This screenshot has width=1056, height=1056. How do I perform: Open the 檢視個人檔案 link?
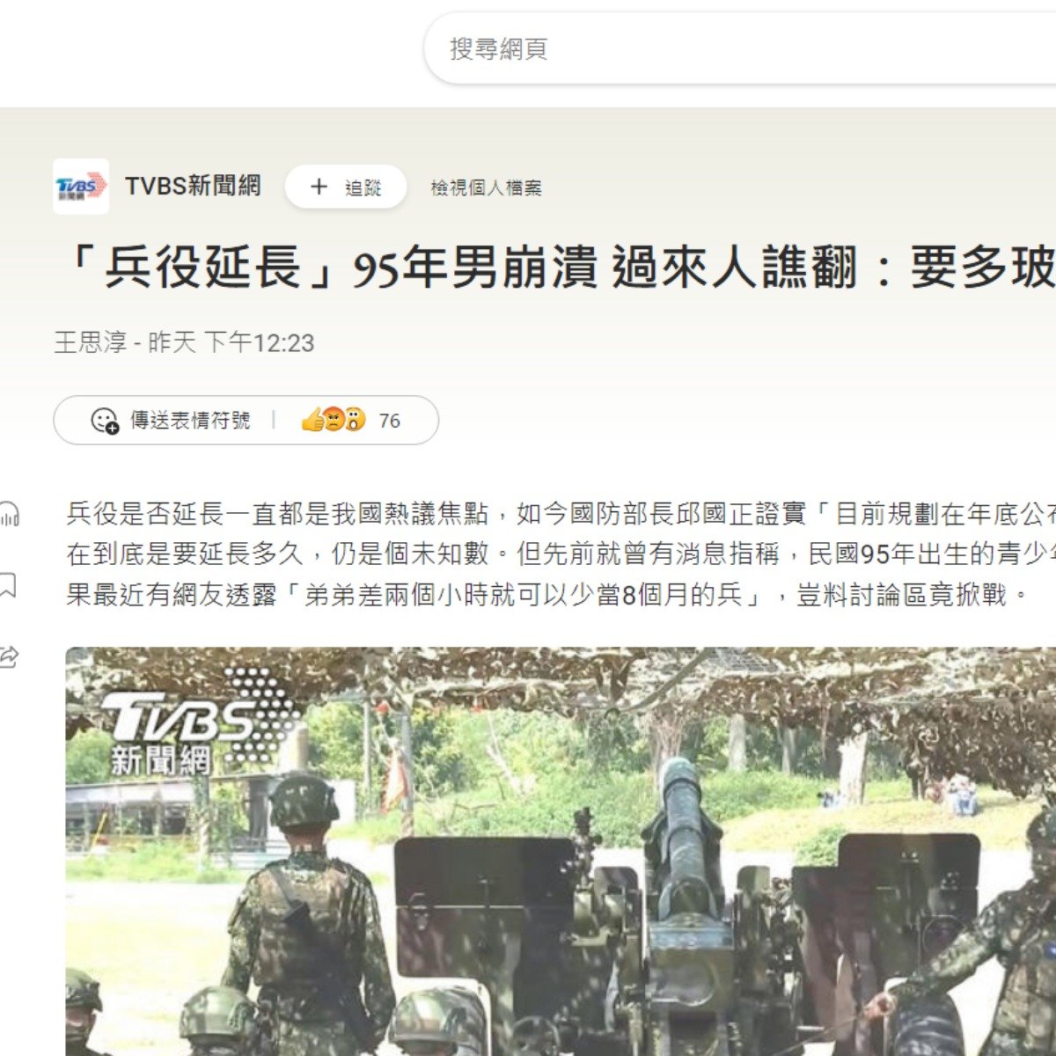click(x=486, y=187)
